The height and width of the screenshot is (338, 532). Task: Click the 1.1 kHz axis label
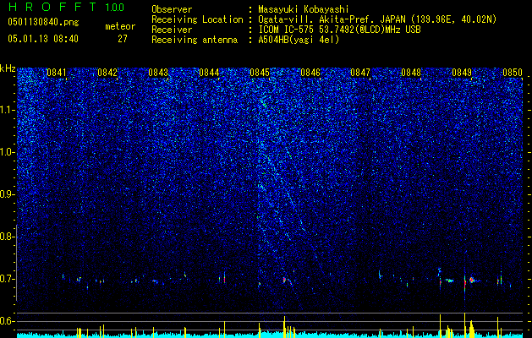8,110
